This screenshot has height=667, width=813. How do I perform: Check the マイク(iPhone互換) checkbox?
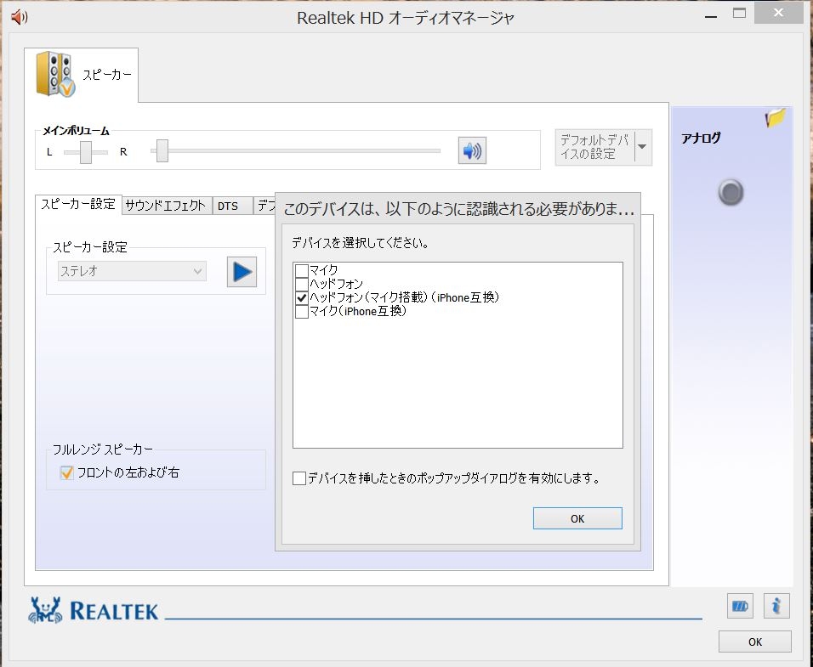[x=302, y=311]
